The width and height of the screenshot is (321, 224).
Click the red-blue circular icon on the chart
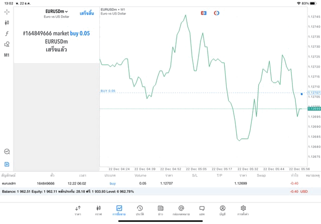pyautogui.click(x=217, y=13)
